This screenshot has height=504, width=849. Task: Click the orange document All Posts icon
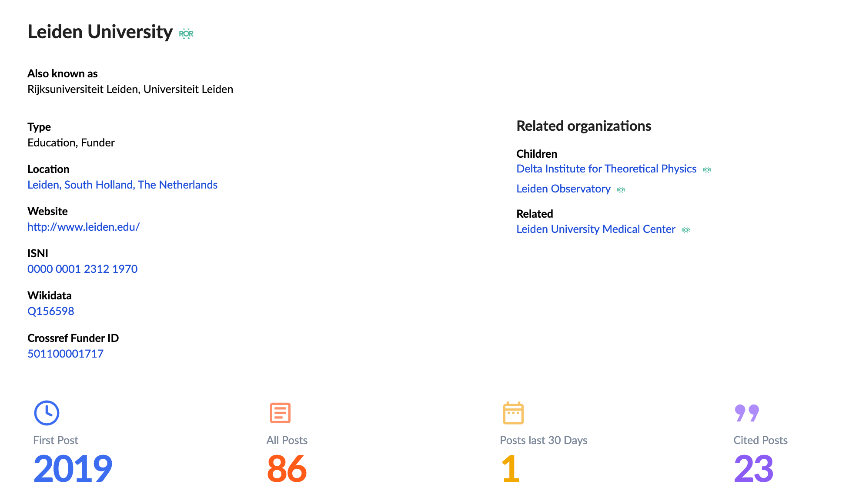point(280,413)
